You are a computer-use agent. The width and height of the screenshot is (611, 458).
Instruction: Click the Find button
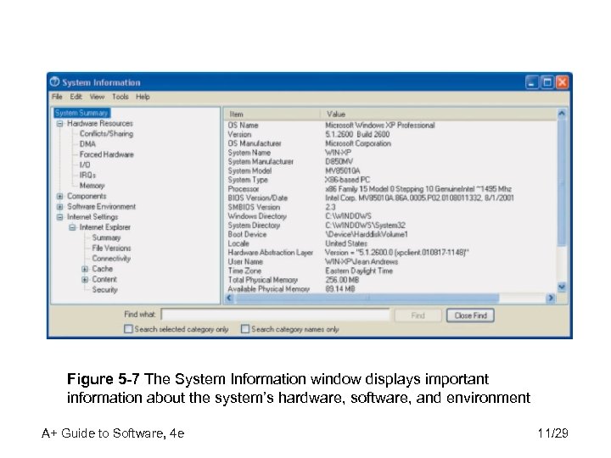(418, 316)
